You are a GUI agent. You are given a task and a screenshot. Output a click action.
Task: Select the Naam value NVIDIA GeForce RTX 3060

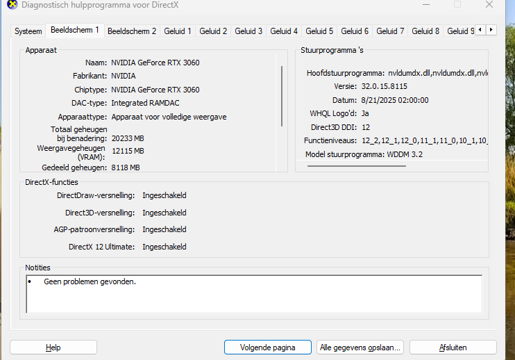click(155, 63)
